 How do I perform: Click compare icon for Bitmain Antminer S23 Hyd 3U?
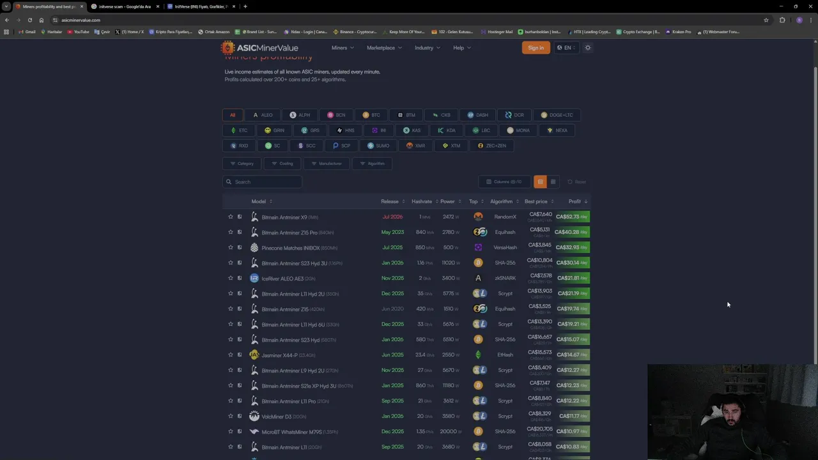[240, 263]
